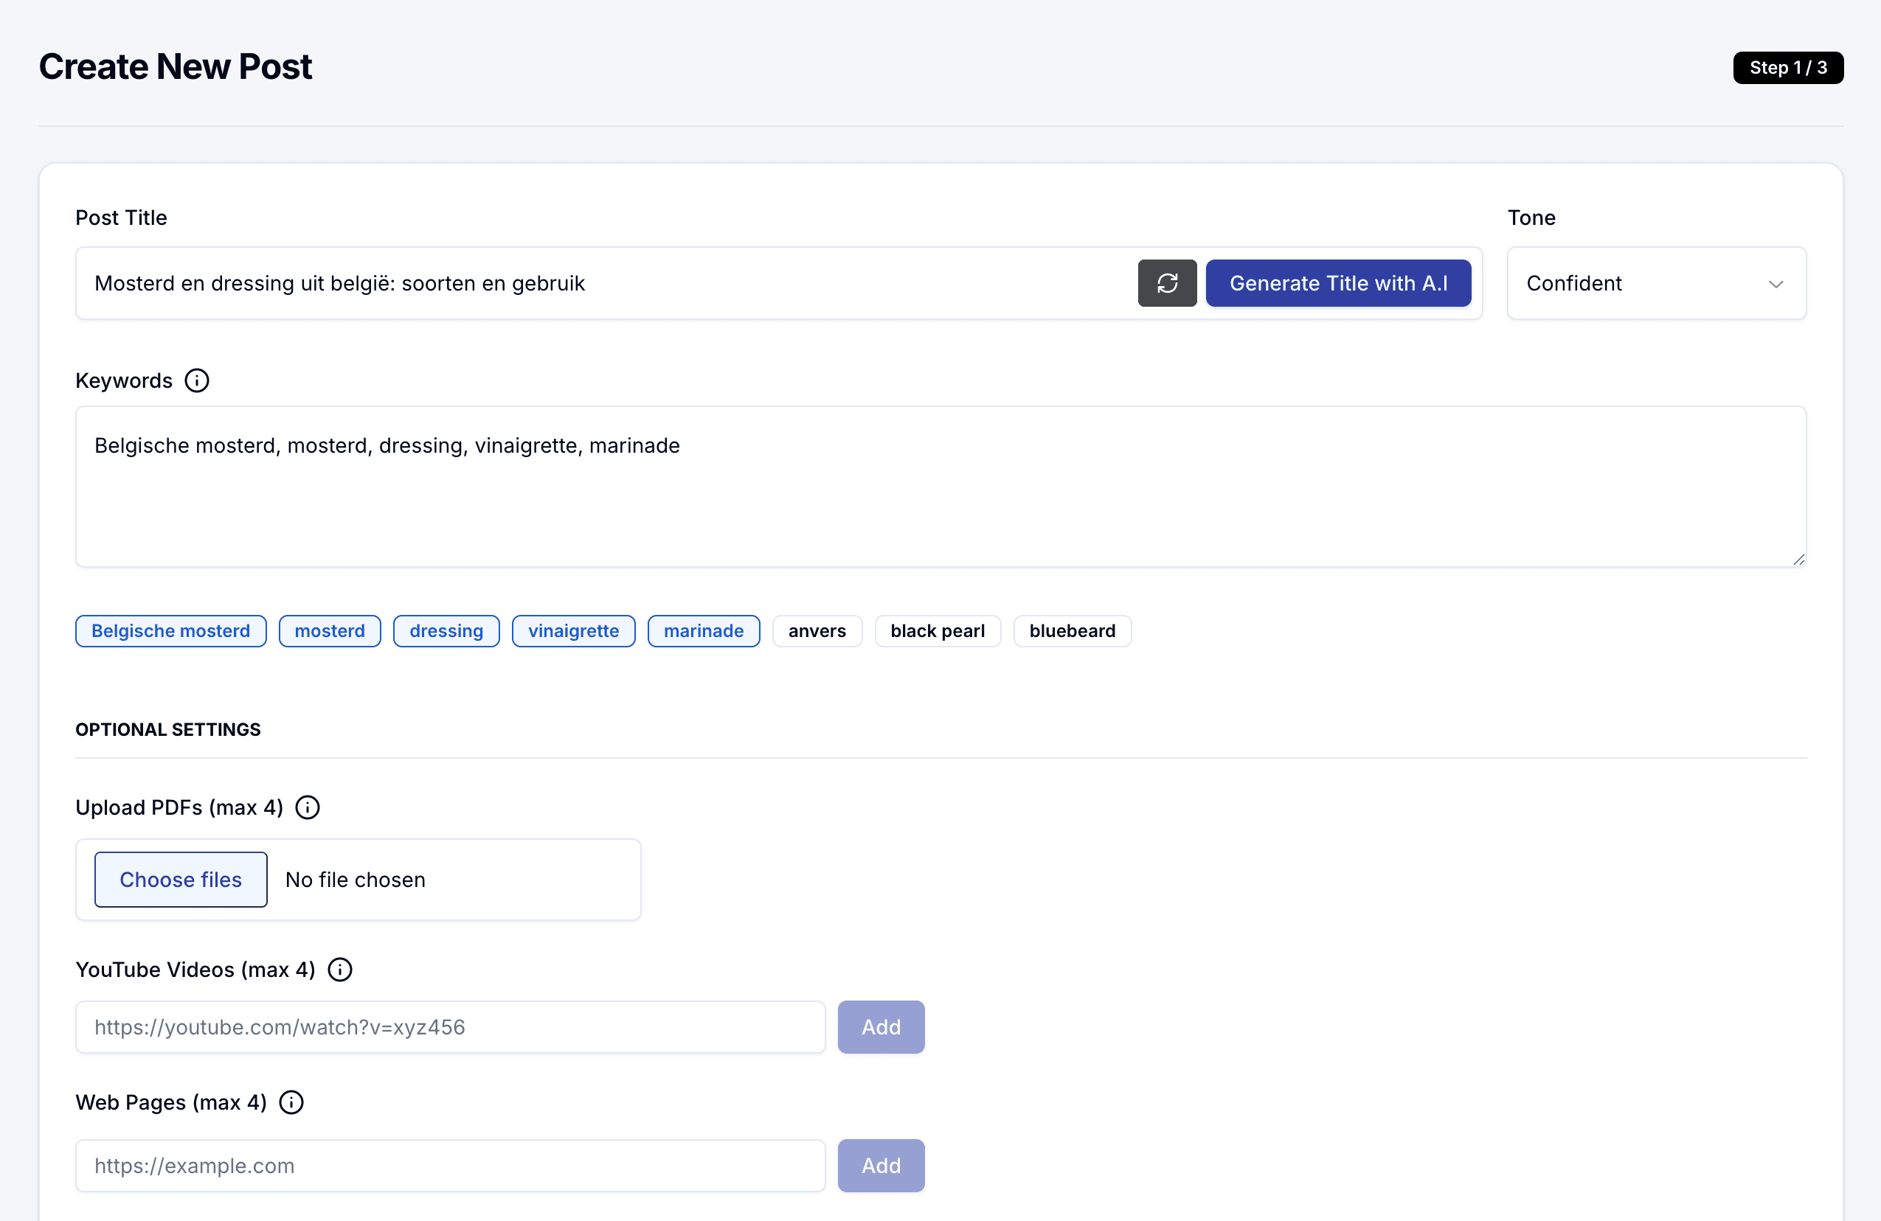Click info icon next to Web Pages

pos(291,1102)
